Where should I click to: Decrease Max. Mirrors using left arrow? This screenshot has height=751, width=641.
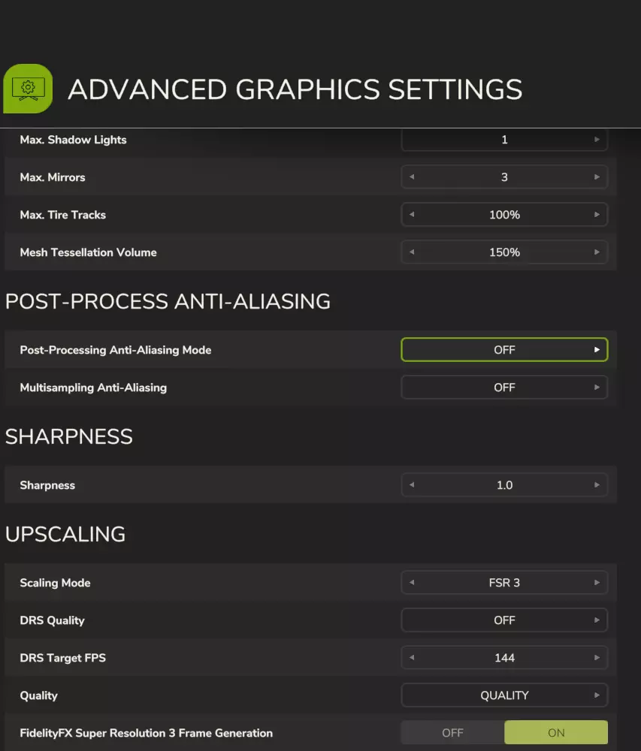411,177
